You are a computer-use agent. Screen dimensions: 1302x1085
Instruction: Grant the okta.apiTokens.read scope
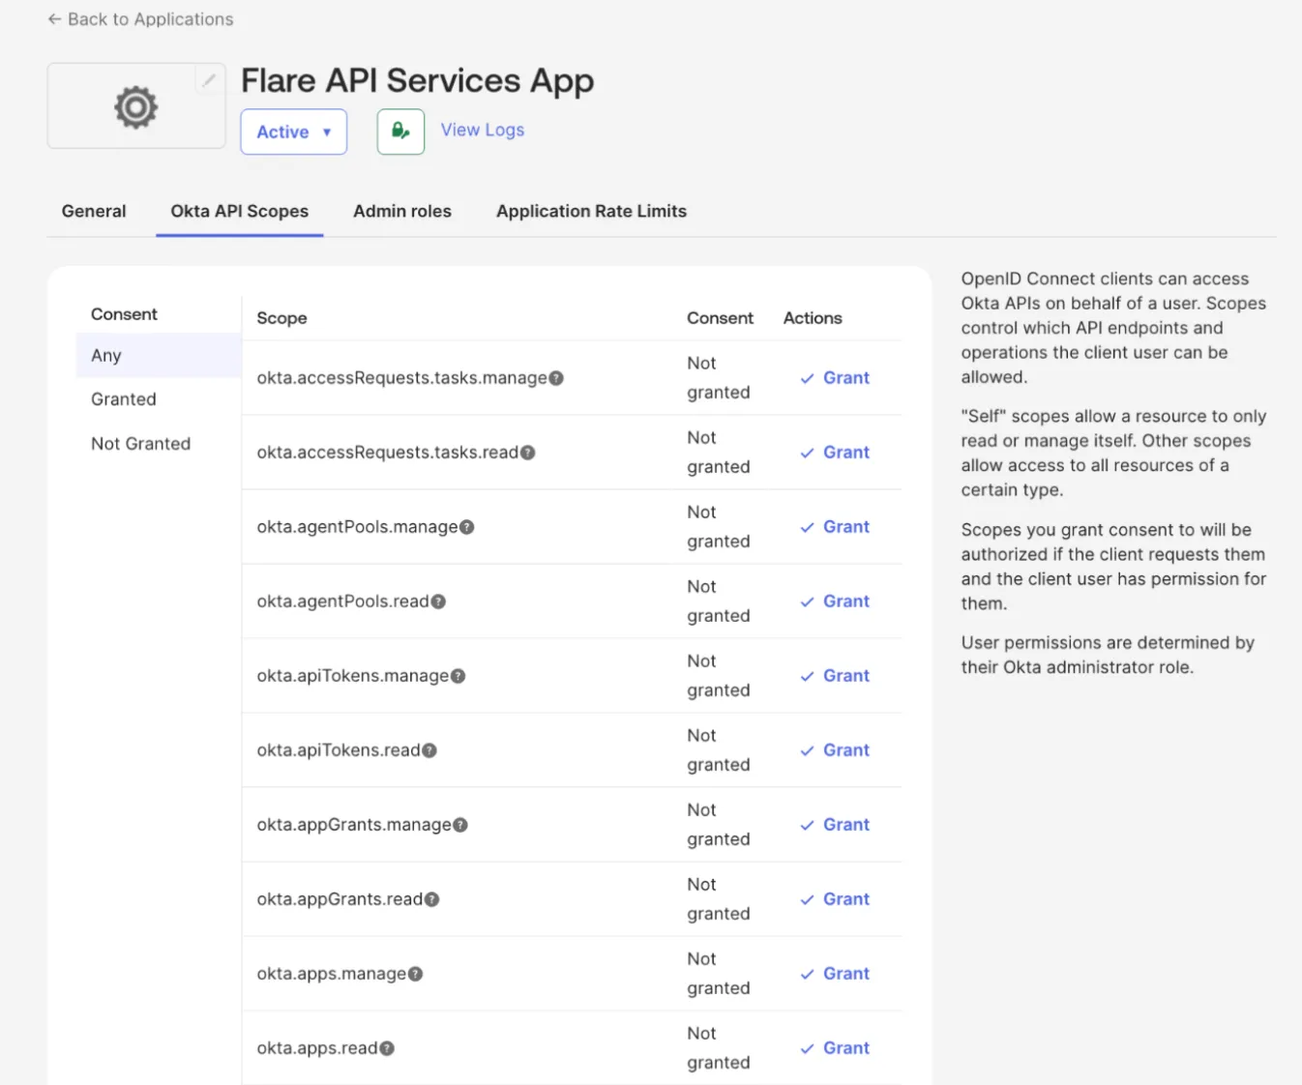835,750
